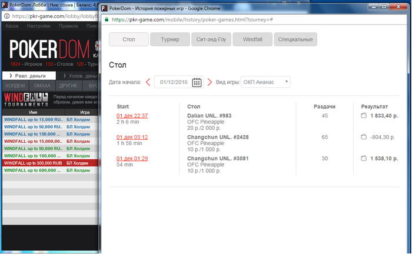Viewport: 412px width, 255px height.
Task: Click wallet icon beside 1 833,40 p. result
Action: tap(364, 115)
